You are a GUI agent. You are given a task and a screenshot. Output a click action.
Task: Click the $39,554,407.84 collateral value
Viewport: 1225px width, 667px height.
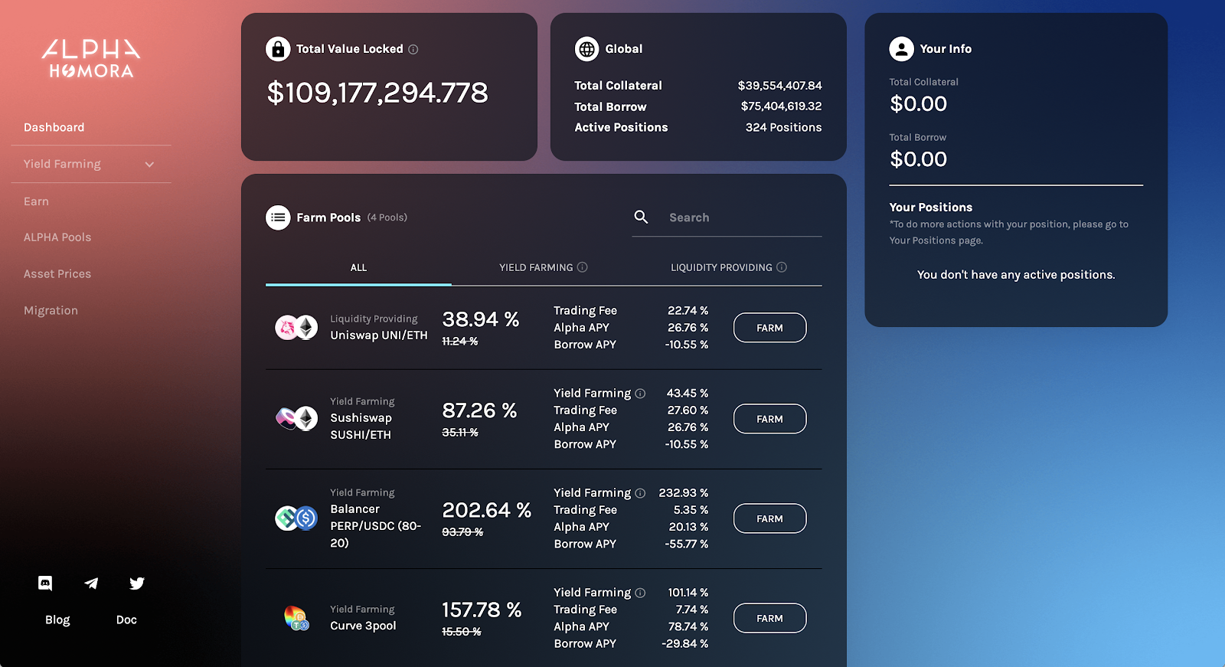click(x=779, y=86)
